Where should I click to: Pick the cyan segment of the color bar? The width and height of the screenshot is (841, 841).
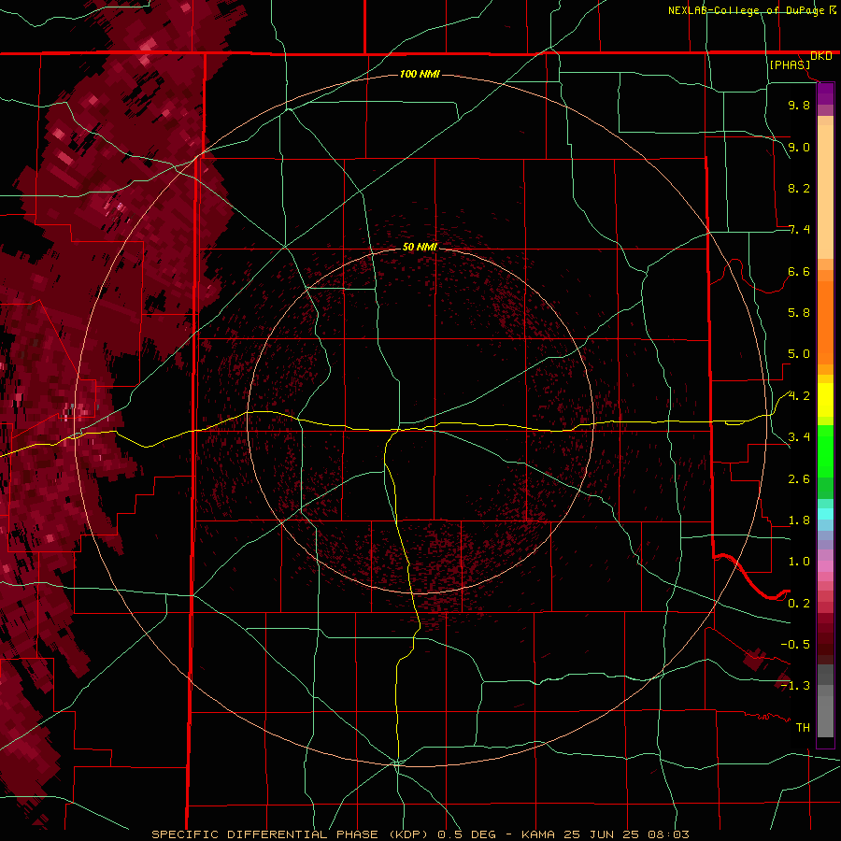(825, 513)
